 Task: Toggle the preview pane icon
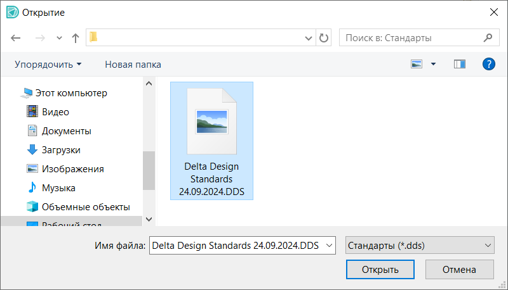click(459, 64)
